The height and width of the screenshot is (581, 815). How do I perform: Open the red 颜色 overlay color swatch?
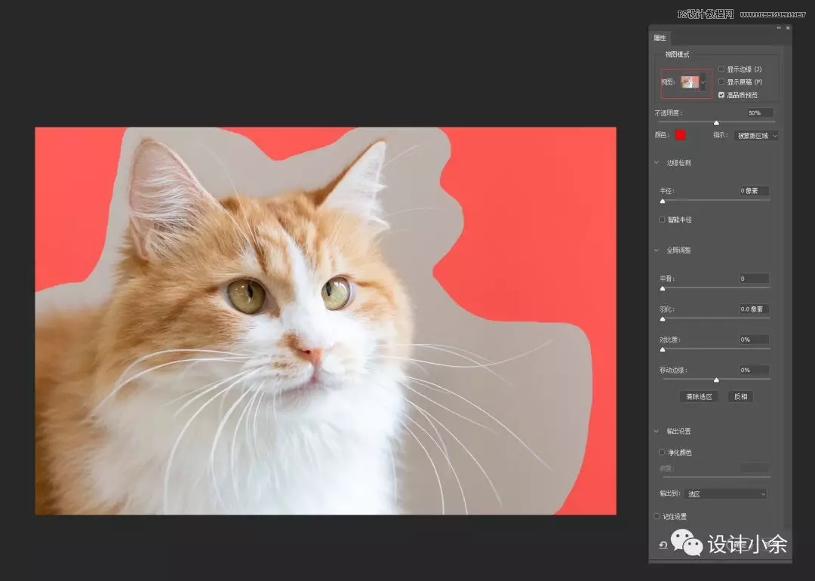coord(681,135)
